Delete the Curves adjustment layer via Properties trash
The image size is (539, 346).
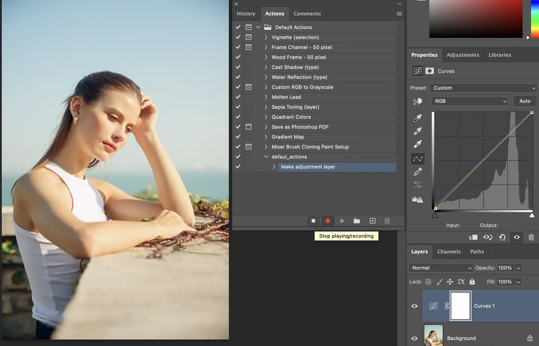(531, 237)
